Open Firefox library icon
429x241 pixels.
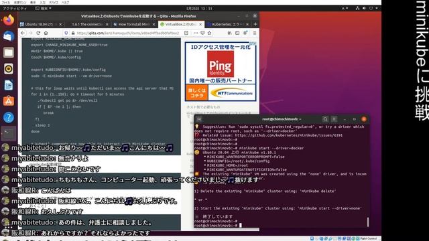tap(229, 33)
